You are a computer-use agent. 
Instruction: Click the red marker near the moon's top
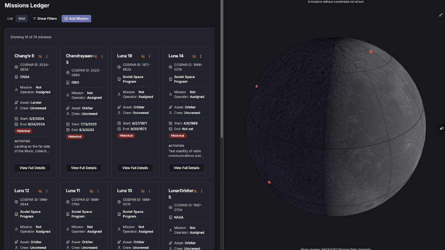[x=371, y=51]
